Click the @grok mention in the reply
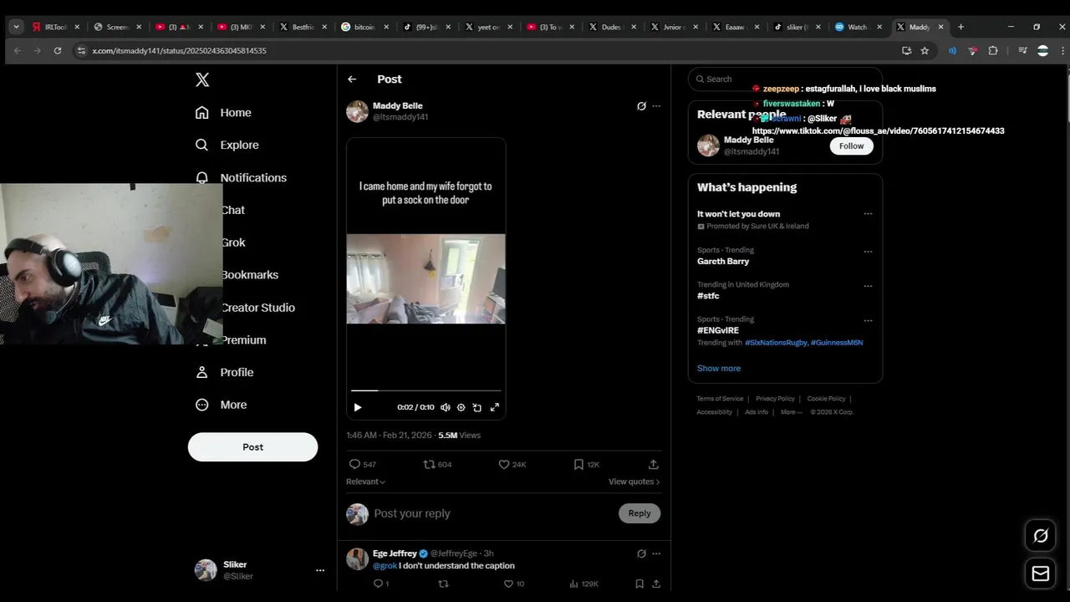Viewport: 1070px width, 602px height. tap(385, 566)
